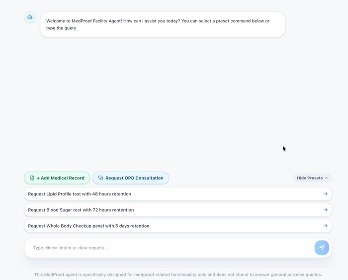This screenshot has width=348, height=280.
Task: Click the stethoscope icon on Request OPD Consultation
Action: tap(101, 178)
